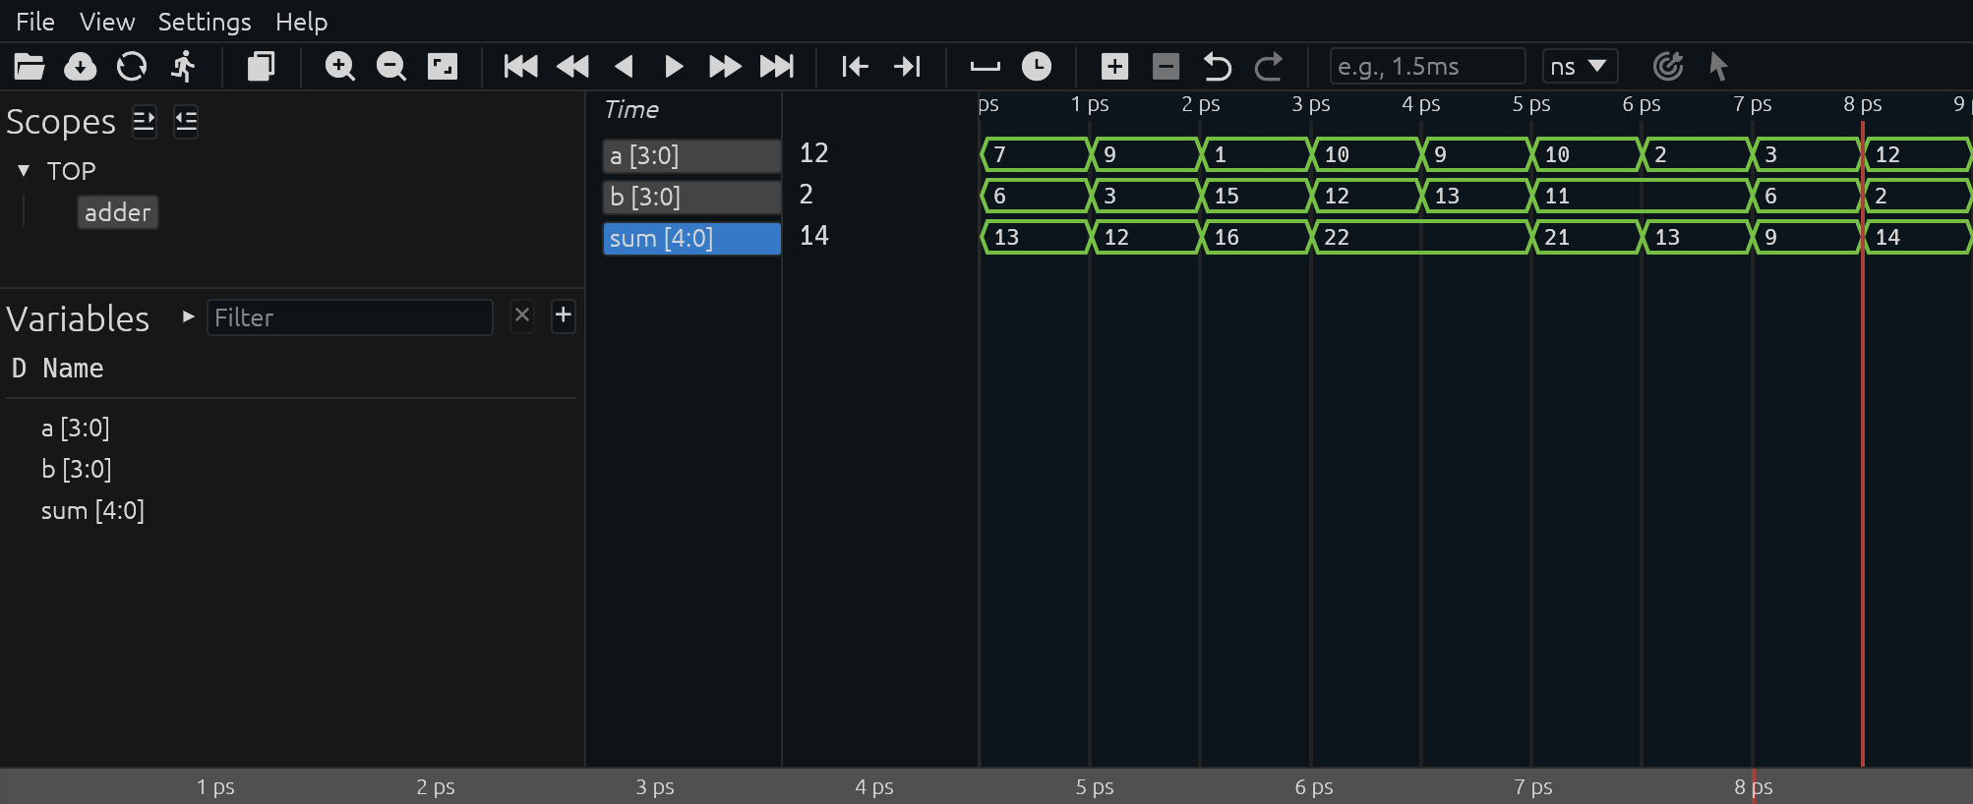The width and height of the screenshot is (1973, 804).
Task: Add a divider using the spacer icon
Action: pyautogui.click(x=986, y=67)
